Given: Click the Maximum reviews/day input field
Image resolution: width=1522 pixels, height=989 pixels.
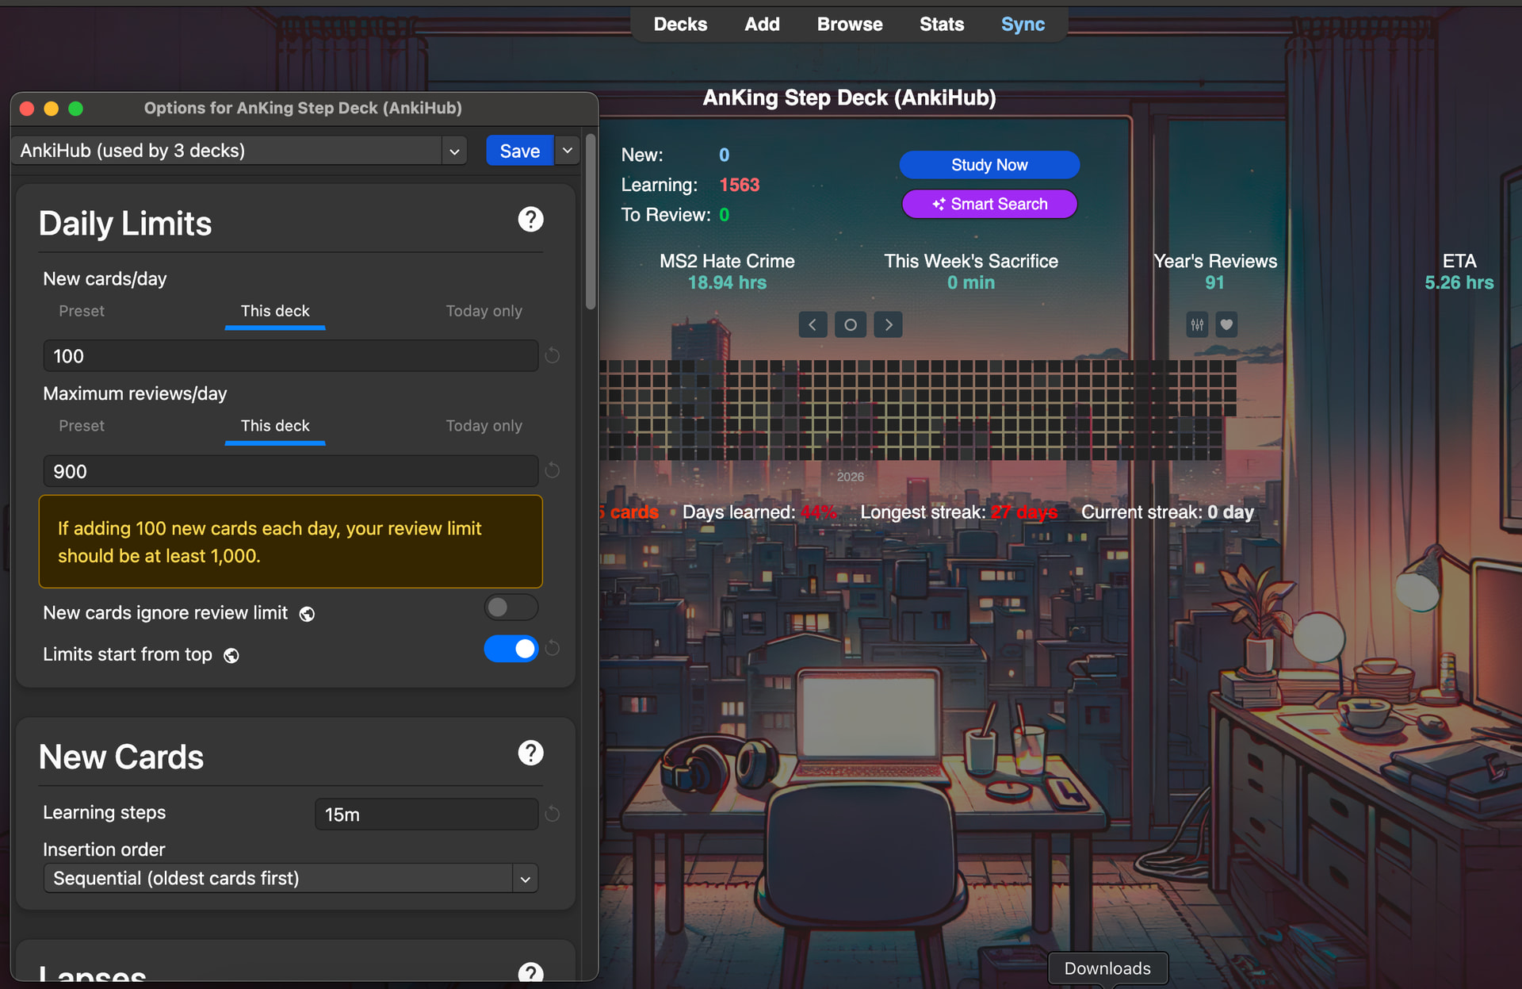Looking at the screenshot, I should 290,471.
